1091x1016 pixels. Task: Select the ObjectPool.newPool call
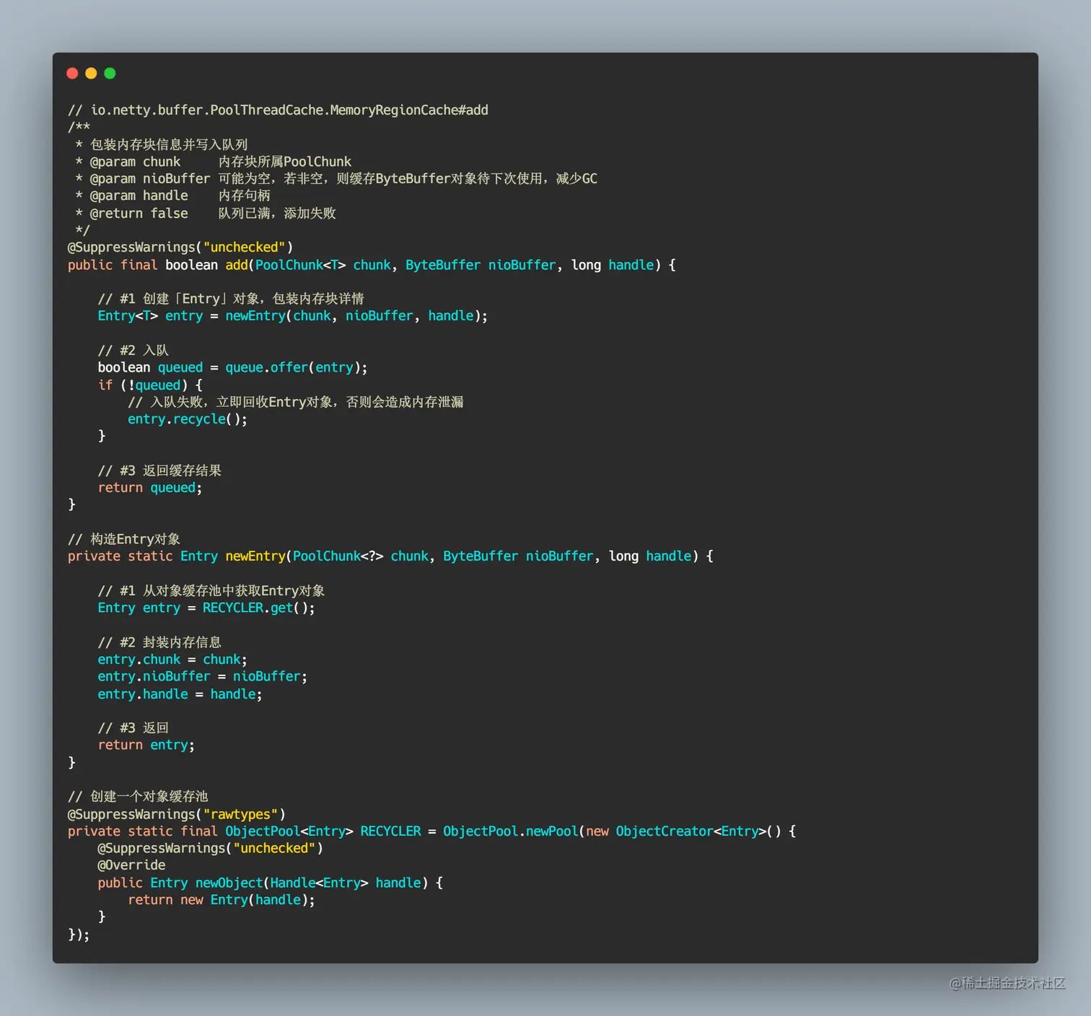[x=509, y=831]
